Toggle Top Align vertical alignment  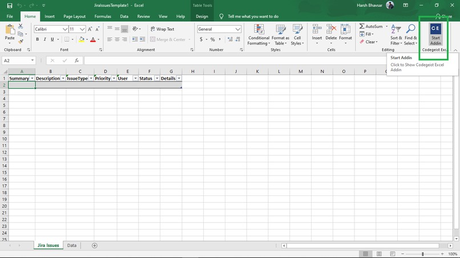(x=110, y=28)
